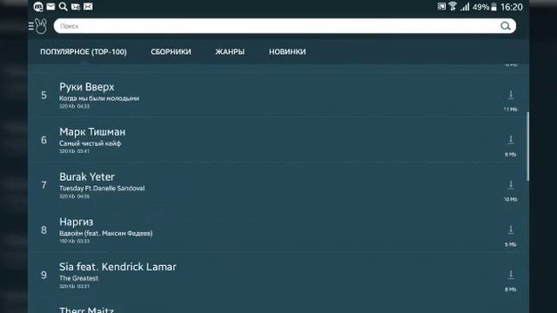Select artist name Наргиз
This screenshot has width=557, height=313.
(76, 222)
